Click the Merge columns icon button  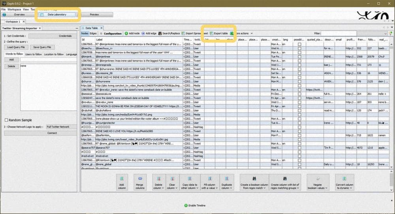pyautogui.click(x=140, y=182)
